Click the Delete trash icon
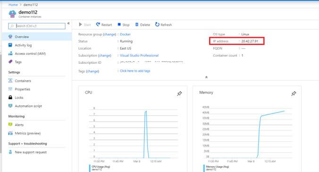319x172 pixels. point(137,25)
